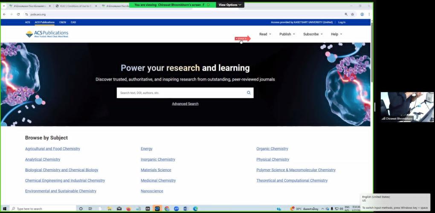The width and height of the screenshot is (435, 213).
Task: Click the Log In link
Action: (342, 22)
